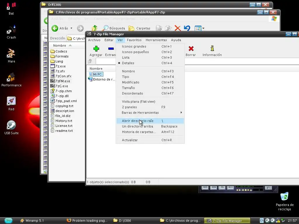Sort by Nombre in Ver menu

pos(150,71)
